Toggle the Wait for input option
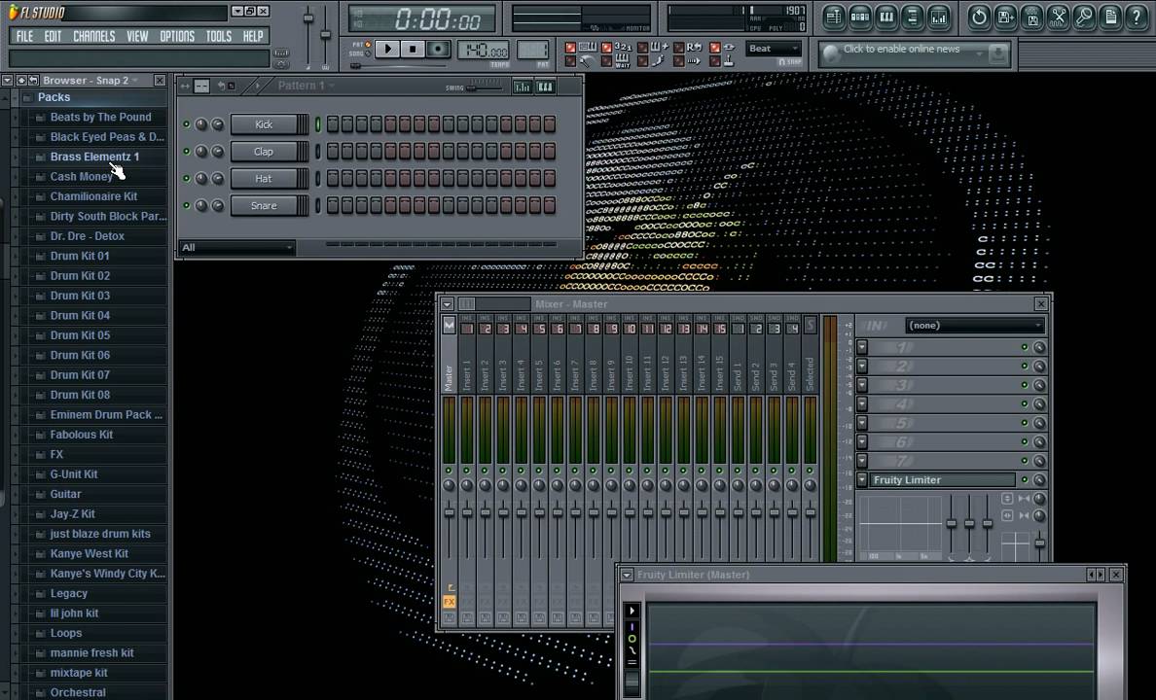The width and height of the screenshot is (1156, 700). pos(607,61)
